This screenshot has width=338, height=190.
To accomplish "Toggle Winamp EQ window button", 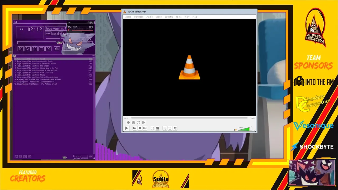I will tap(83, 39).
